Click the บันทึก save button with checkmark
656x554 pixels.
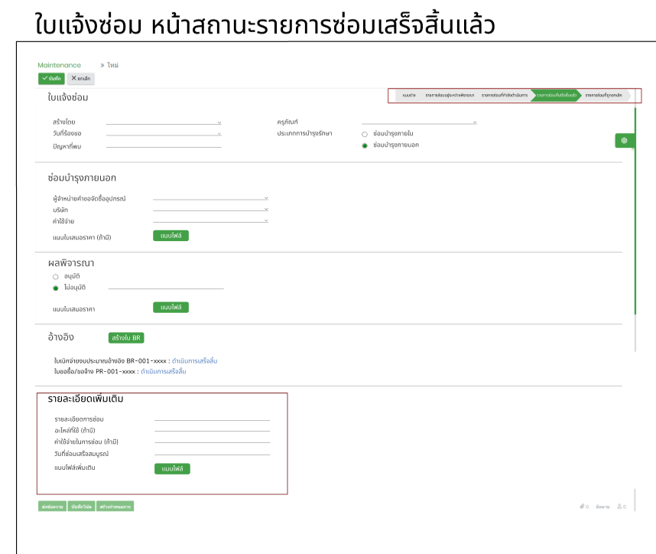(51, 78)
